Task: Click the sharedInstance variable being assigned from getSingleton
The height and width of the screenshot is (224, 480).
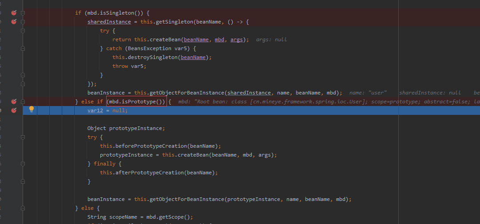Action: [x=109, y=22]
